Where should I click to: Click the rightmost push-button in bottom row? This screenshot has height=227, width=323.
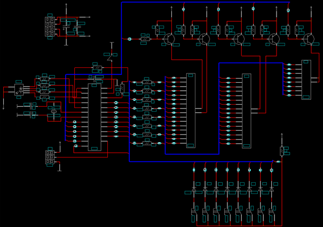(271, 215)
